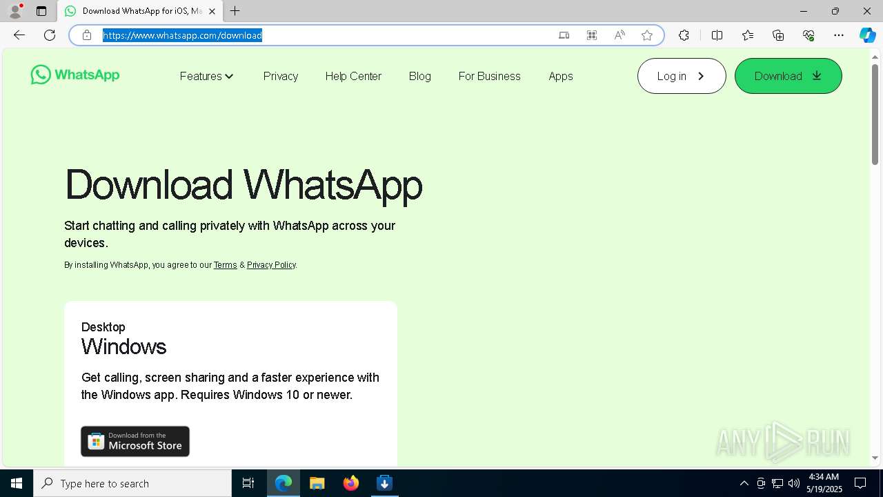Screen dimensions: 883x497
Task: Open the notification center icon
Action: coord(860,483)
